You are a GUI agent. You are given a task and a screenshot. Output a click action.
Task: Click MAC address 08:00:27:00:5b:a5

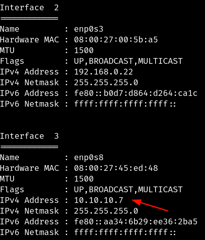point(116,40)
